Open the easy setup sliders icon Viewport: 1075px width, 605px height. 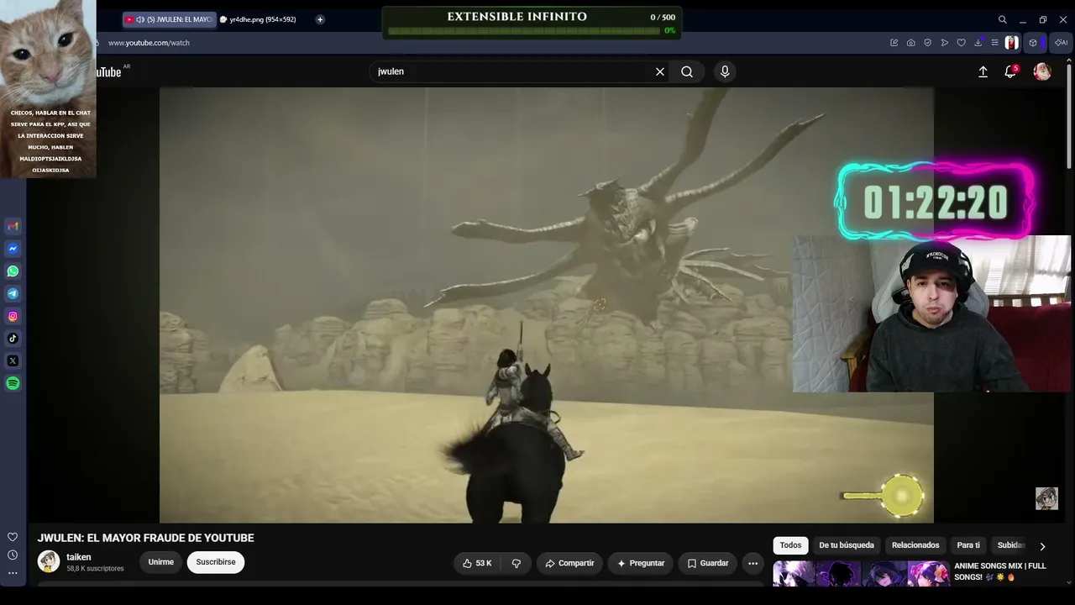[994, 43]
